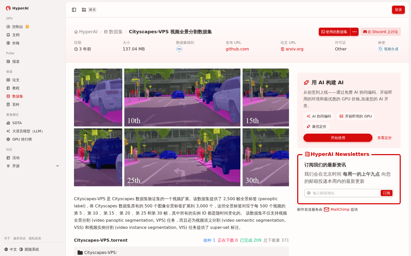Click the 视频生成 tag
Viewport: 411px width, 256px height.
[389, 49]
